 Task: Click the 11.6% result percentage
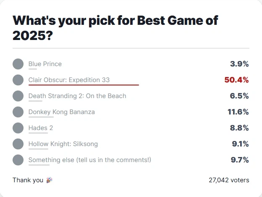238,112
